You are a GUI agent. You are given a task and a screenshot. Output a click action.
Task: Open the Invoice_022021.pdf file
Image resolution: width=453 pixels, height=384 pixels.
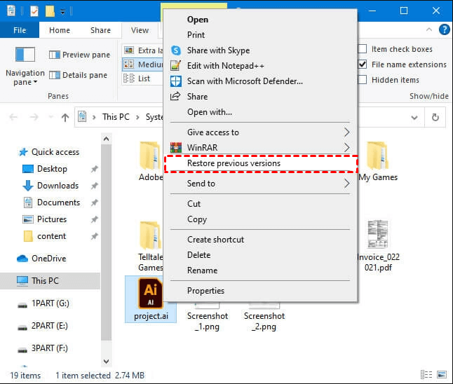378,246
